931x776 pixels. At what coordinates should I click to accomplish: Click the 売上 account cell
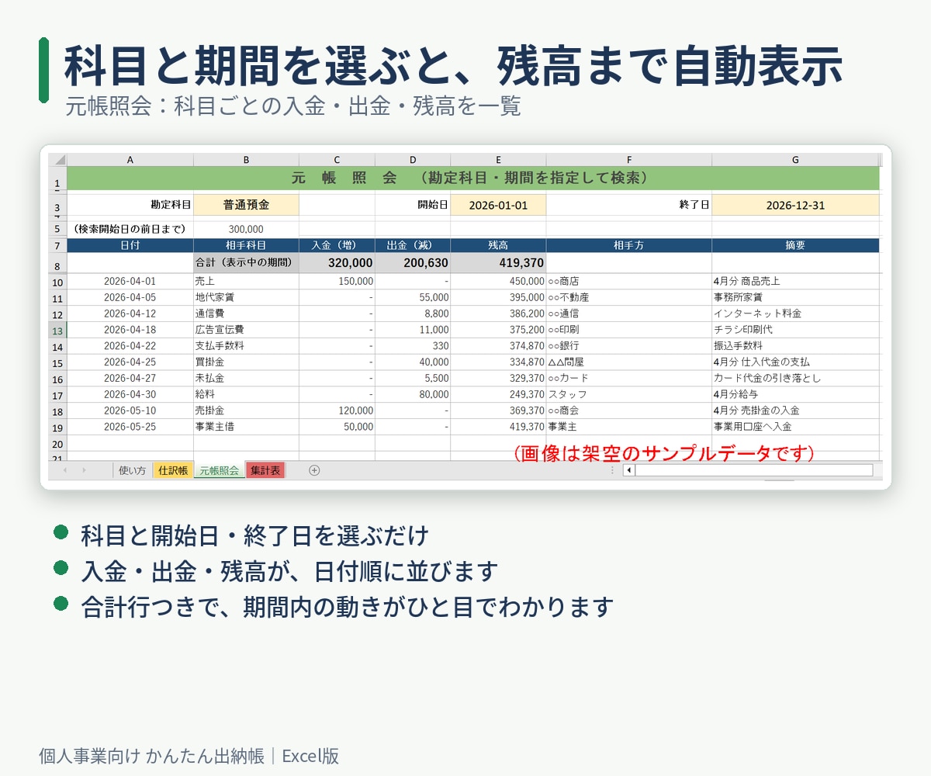pos(246,282)
